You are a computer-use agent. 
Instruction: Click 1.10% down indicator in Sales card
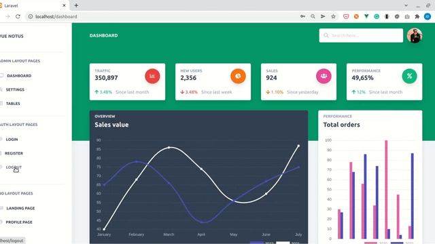point(275,92)
